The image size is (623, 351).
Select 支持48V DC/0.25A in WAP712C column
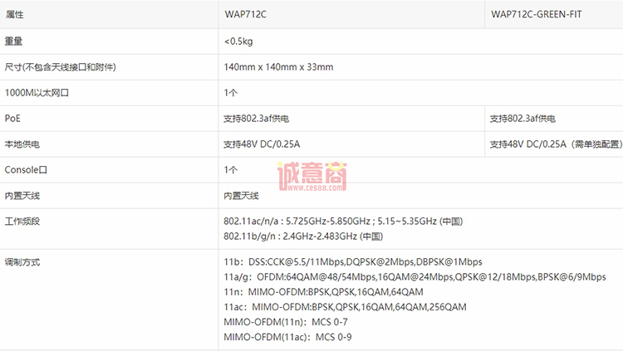[x=262, y=144]
